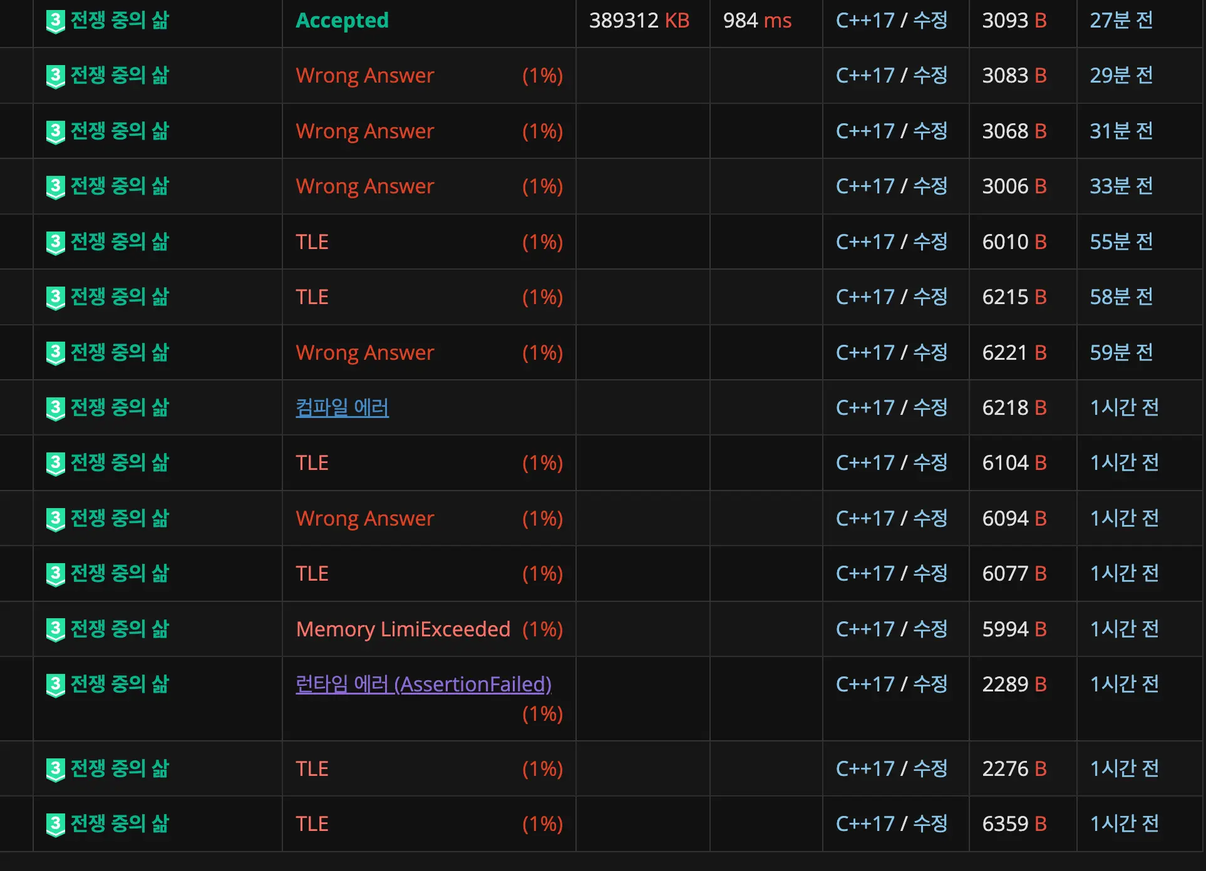1206x871 pixels.
Task: Click the tier badge beside the 컴파일 에러 submission
Action: [55, 409]
